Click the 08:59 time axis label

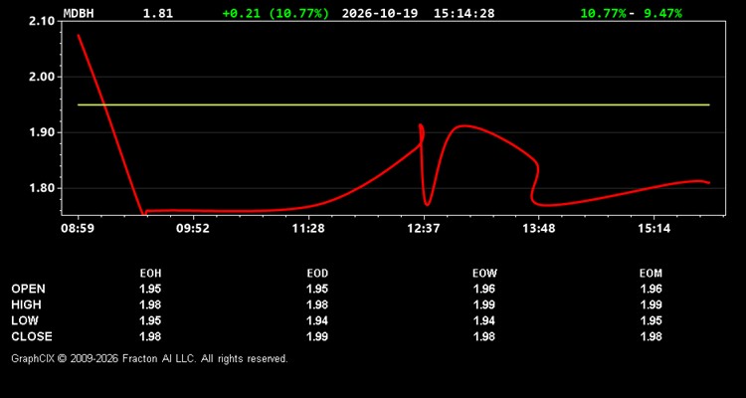78,228
